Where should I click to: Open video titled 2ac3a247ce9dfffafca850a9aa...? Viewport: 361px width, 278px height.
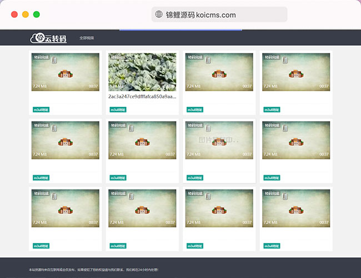[x=142, y=96]
